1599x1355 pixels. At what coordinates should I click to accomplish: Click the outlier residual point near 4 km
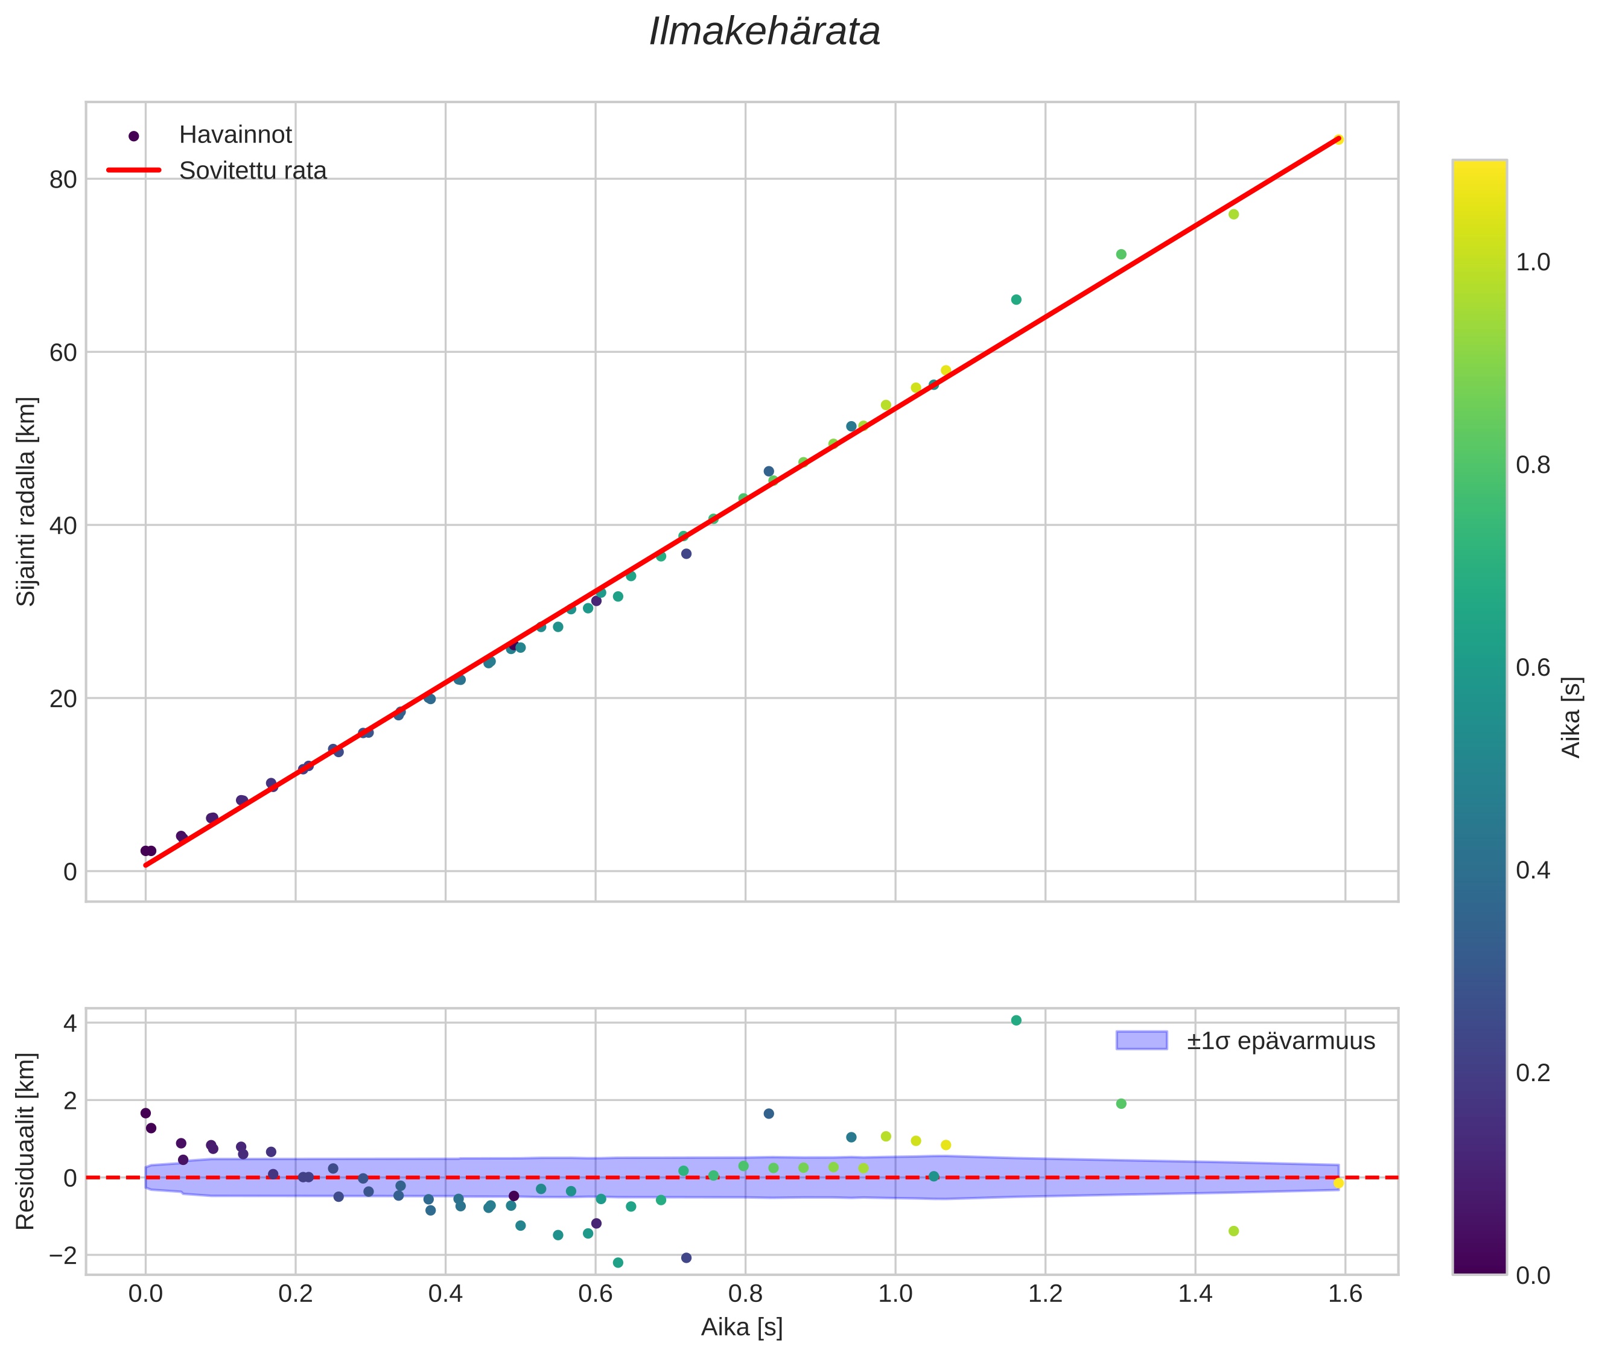(x=1016, y=1020)
